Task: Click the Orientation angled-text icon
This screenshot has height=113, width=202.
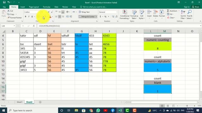Action: pos(68,12)
